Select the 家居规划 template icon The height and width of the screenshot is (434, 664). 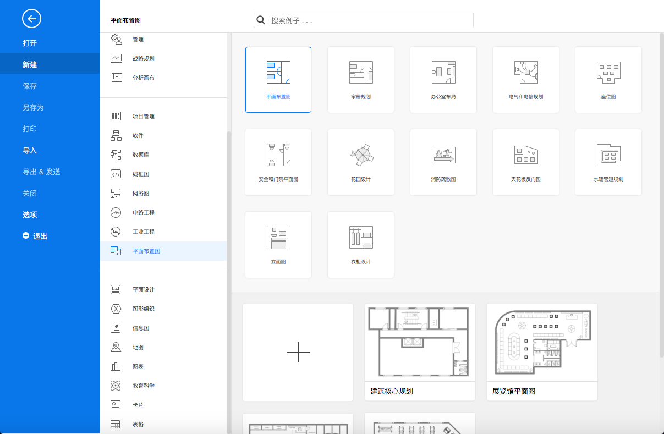pos(361,73)
